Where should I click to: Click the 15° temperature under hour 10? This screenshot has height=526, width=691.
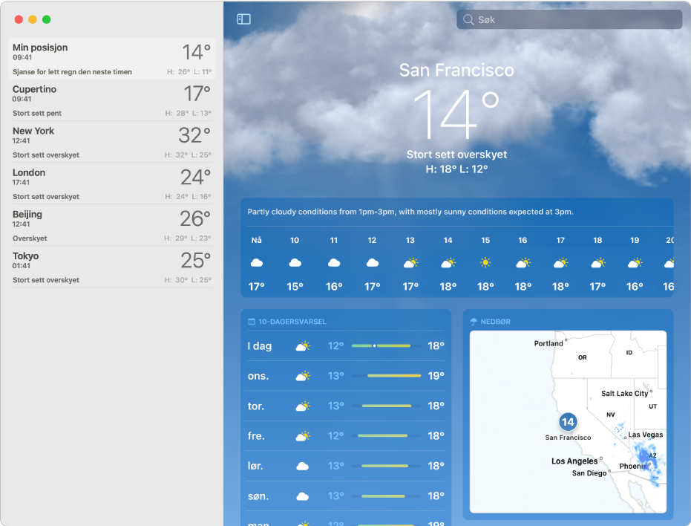[x=295, y=287]
